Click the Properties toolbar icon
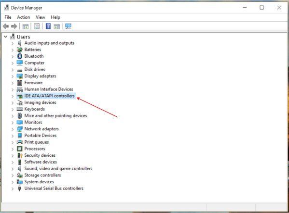 (37, 26)
